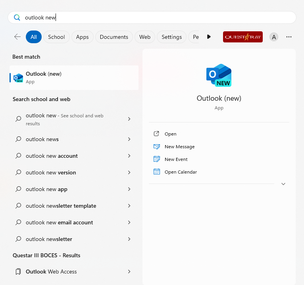Switch to the Settings filter tab
304x285 pixels.
coord(171,37)
